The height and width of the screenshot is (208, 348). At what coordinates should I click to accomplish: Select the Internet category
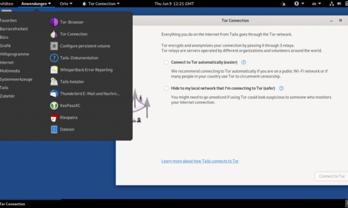tap(7, 63)
